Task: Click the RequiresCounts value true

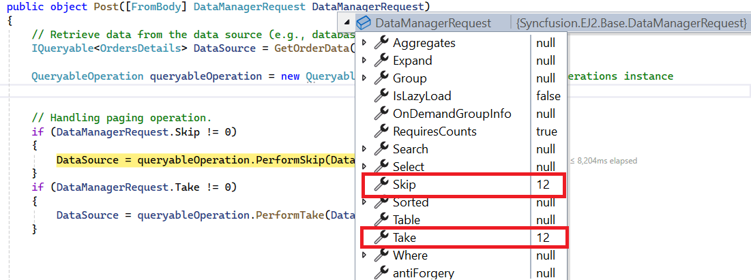Action: click(x=546, y=131)
